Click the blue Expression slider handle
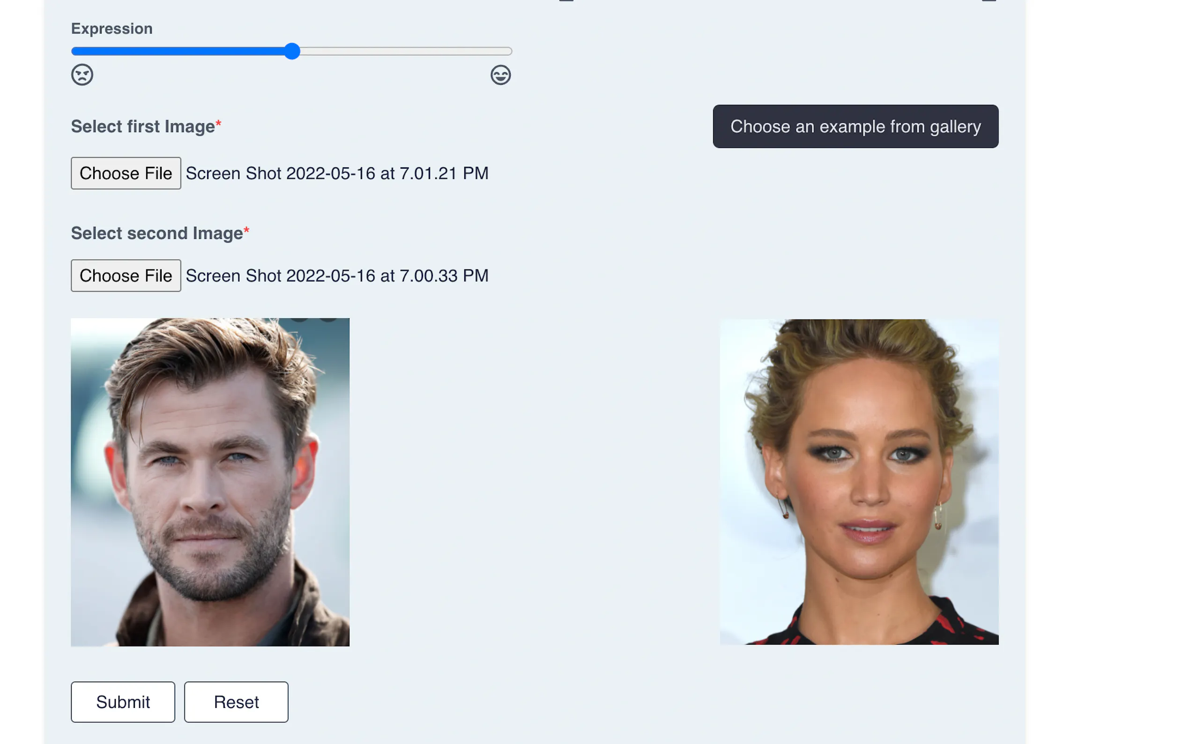 (x=292, y=51)
